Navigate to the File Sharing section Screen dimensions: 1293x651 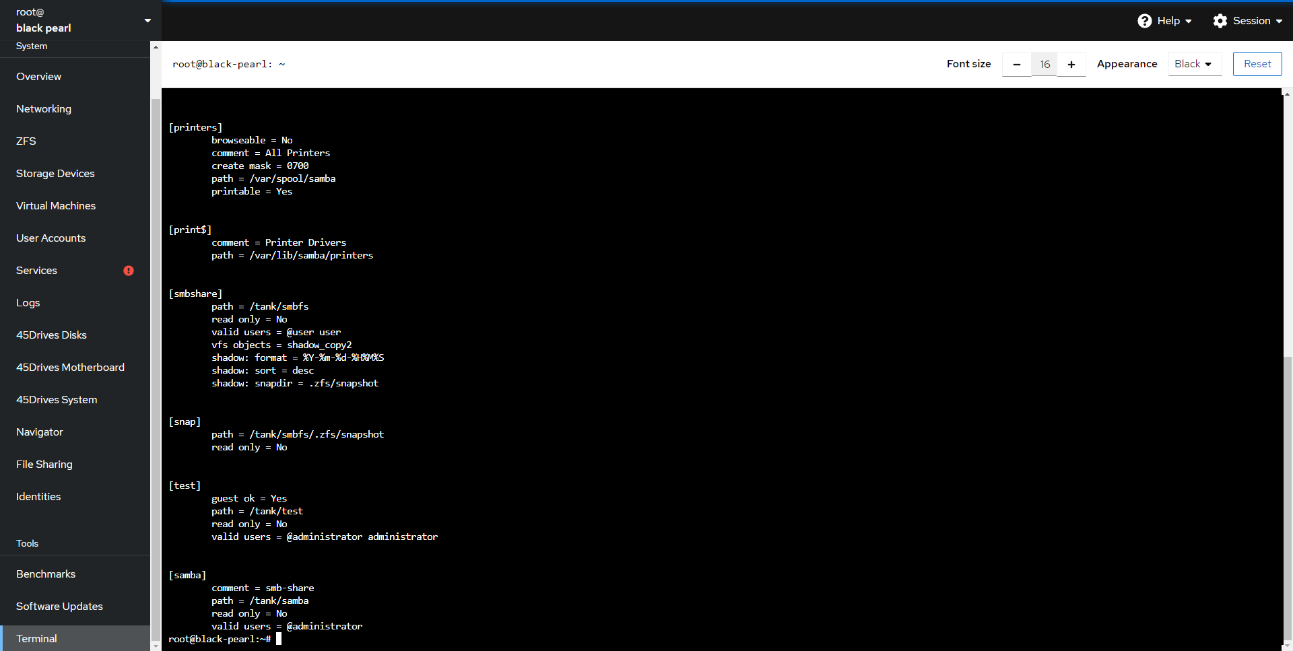coord(44,464)
